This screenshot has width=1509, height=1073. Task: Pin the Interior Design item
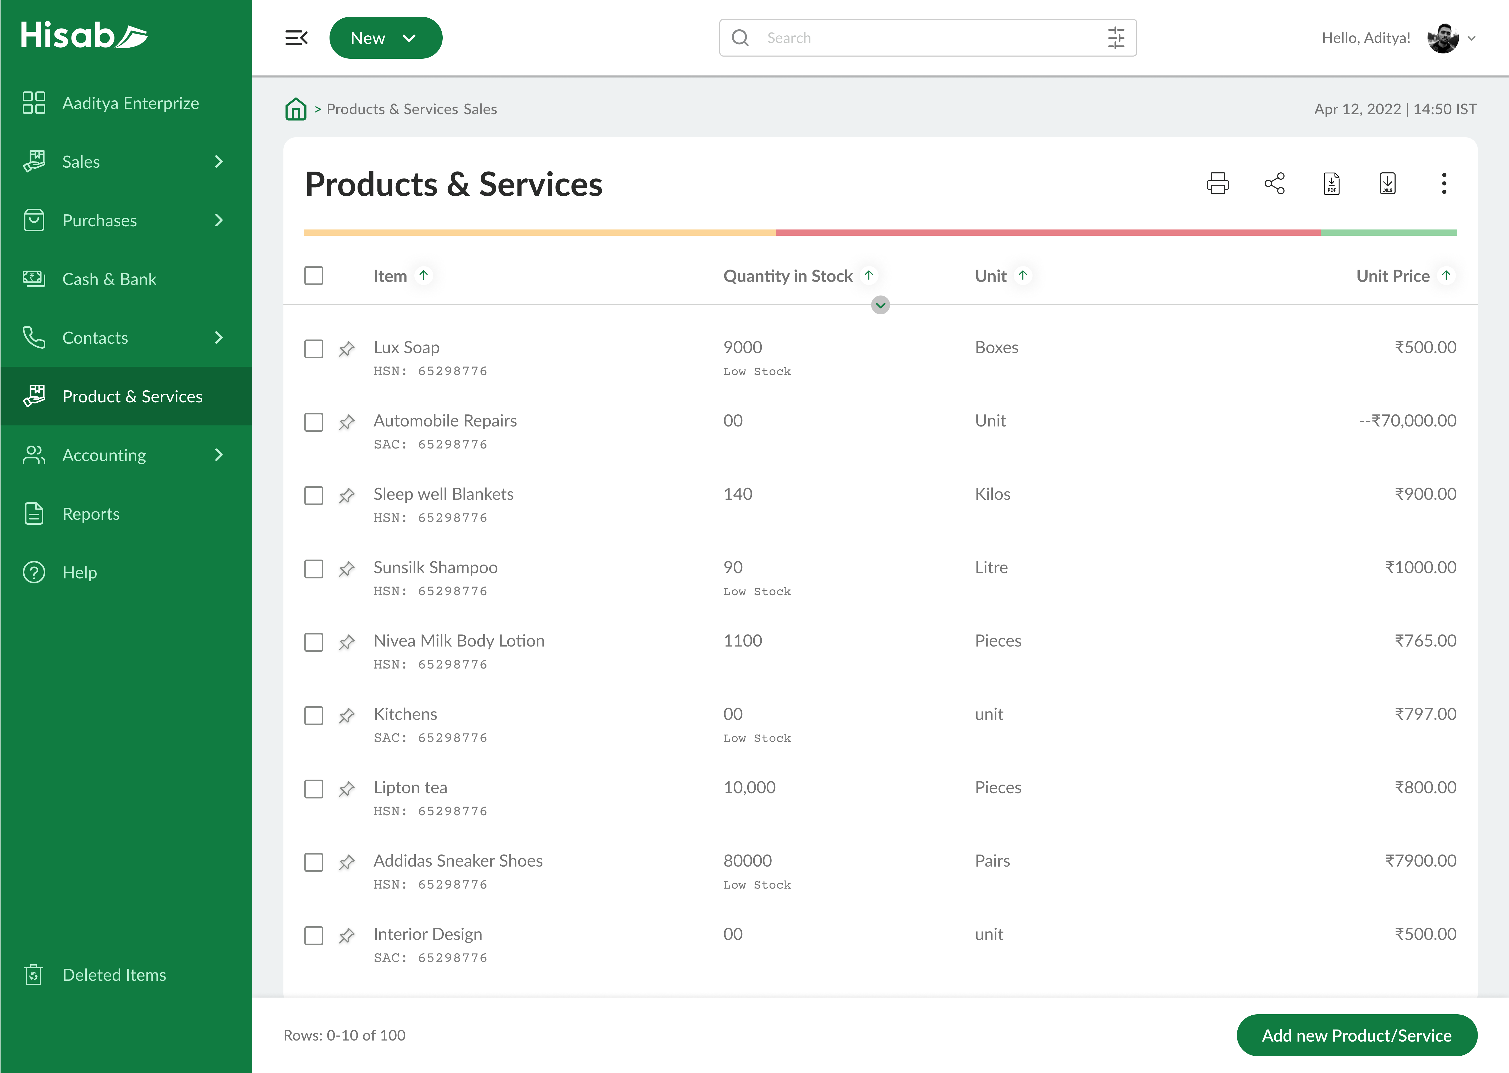(347, 935)
